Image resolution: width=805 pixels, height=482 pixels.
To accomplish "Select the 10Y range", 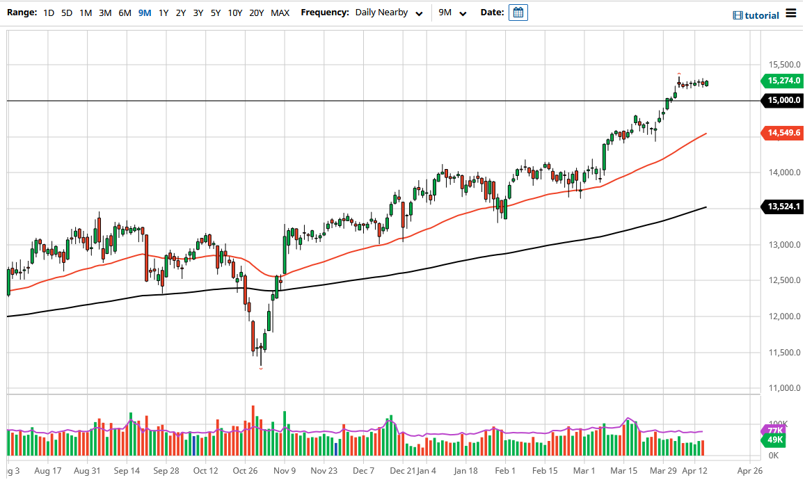I will click(236, 13).
